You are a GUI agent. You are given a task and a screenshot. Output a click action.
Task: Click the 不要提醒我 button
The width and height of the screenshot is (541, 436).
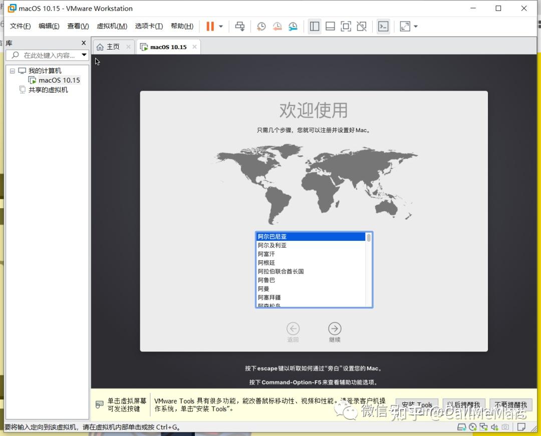[510, 404]
